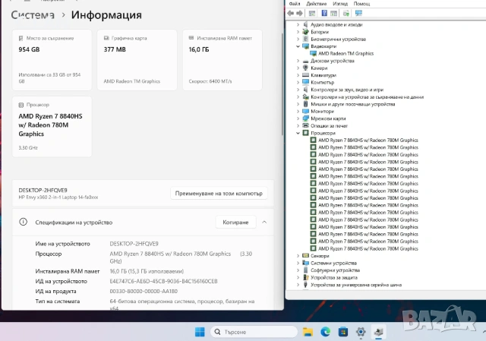
Task: Collapse the Процесори node
Action: tap(298, 133)
